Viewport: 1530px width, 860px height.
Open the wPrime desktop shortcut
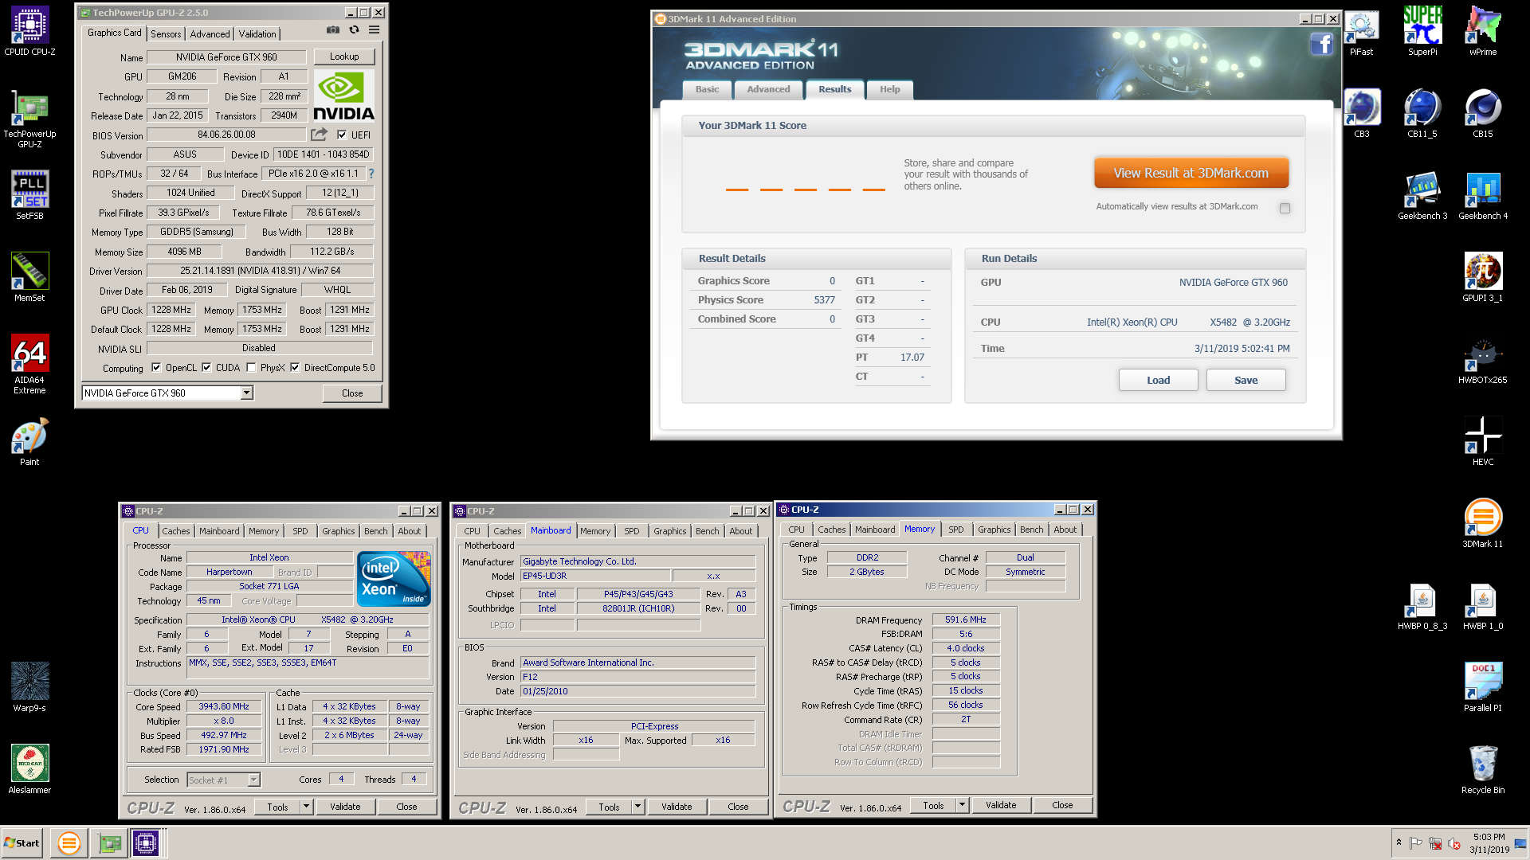pos(1483,31)
